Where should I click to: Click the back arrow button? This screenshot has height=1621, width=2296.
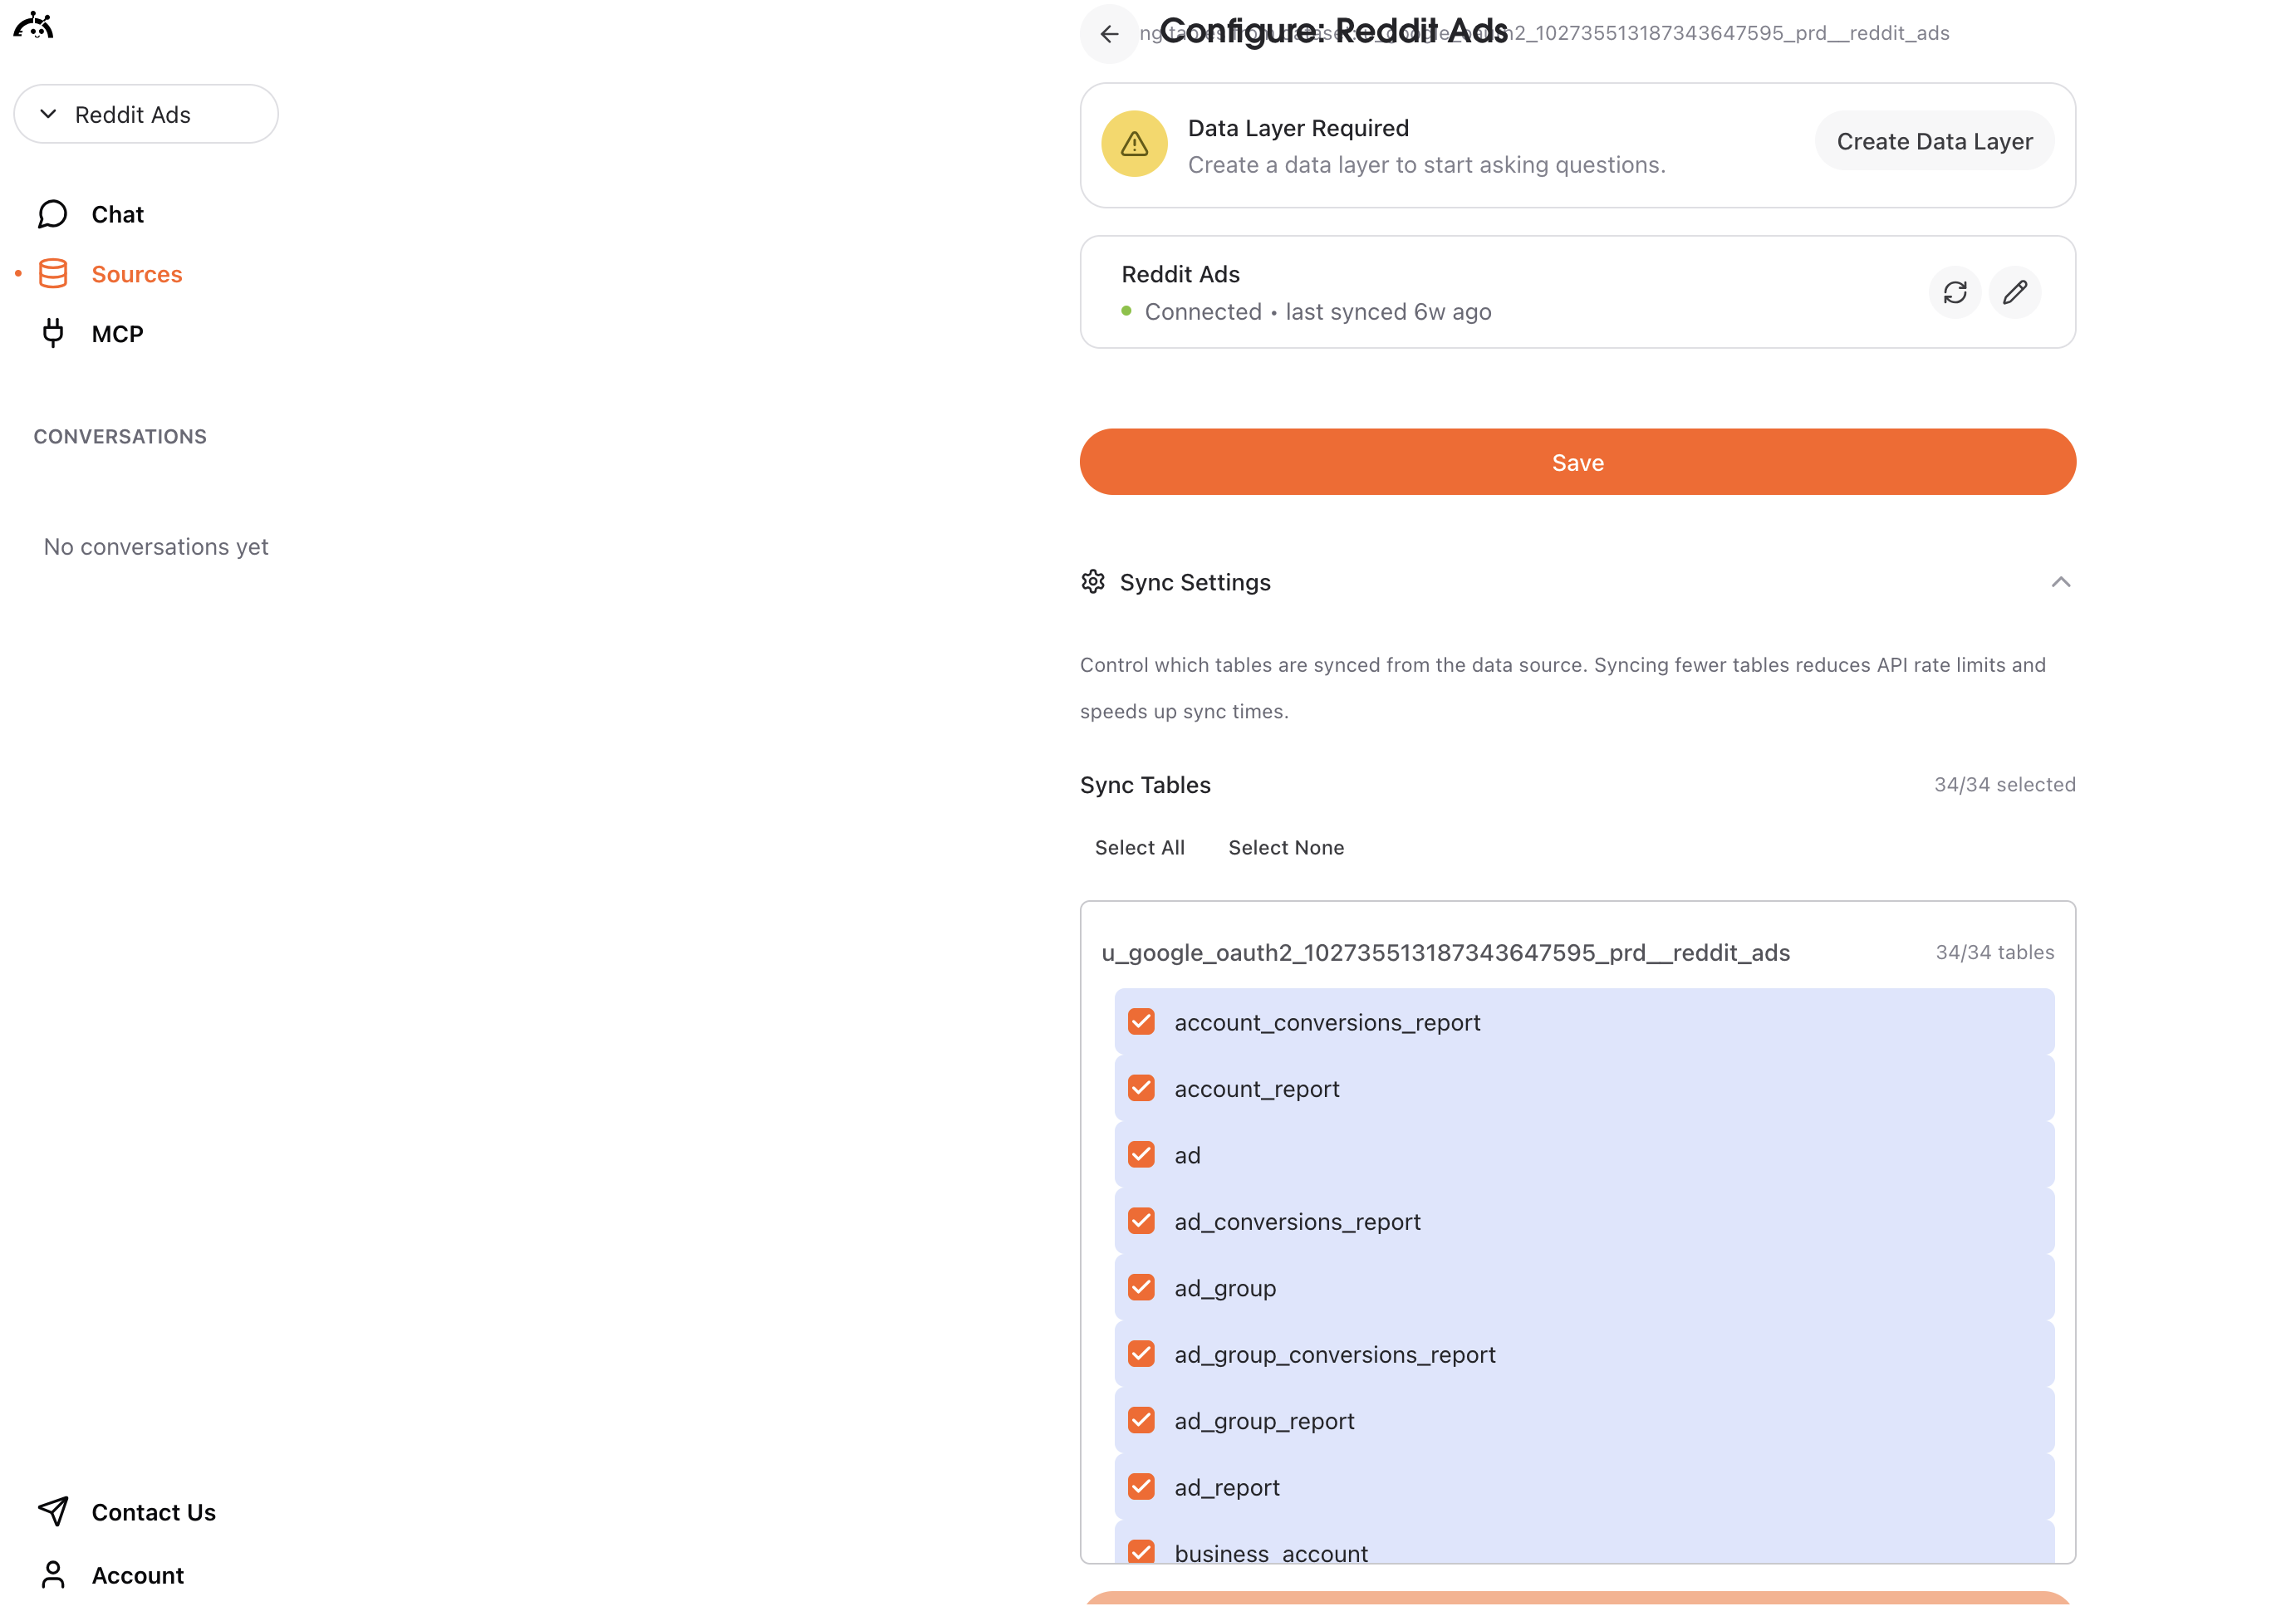tap(1109, 34)
